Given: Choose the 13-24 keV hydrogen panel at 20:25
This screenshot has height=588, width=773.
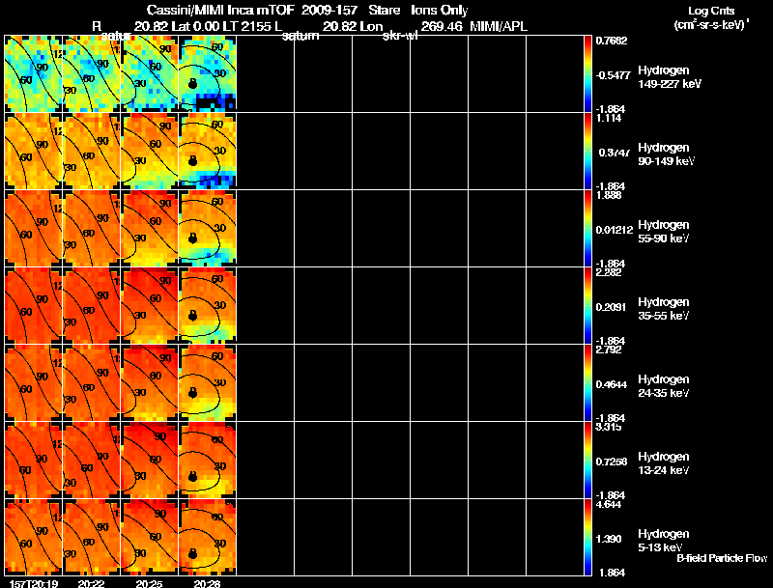Looking at the screenshot, I should pos(150,460).
